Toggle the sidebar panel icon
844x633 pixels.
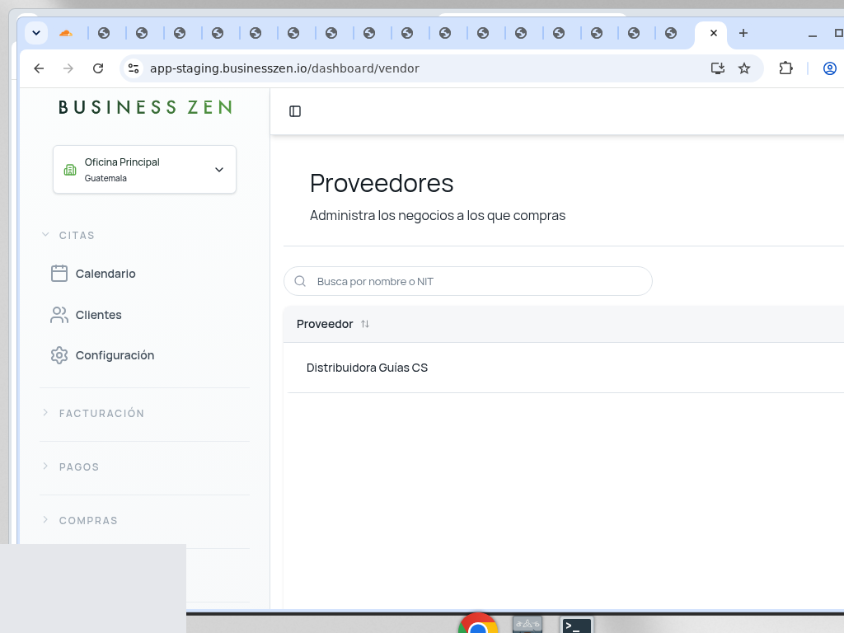(x=295, y=111)
